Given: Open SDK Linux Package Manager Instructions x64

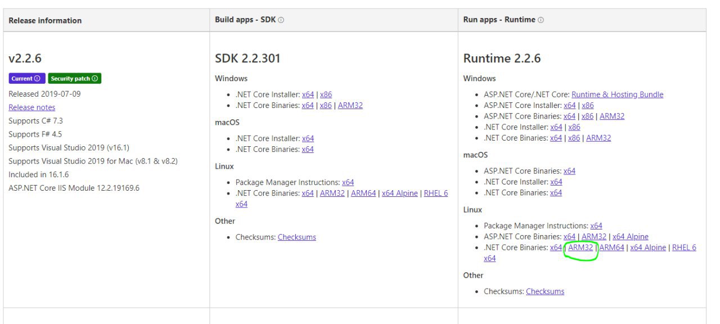Looking at the screenshot, I should 348,182.
